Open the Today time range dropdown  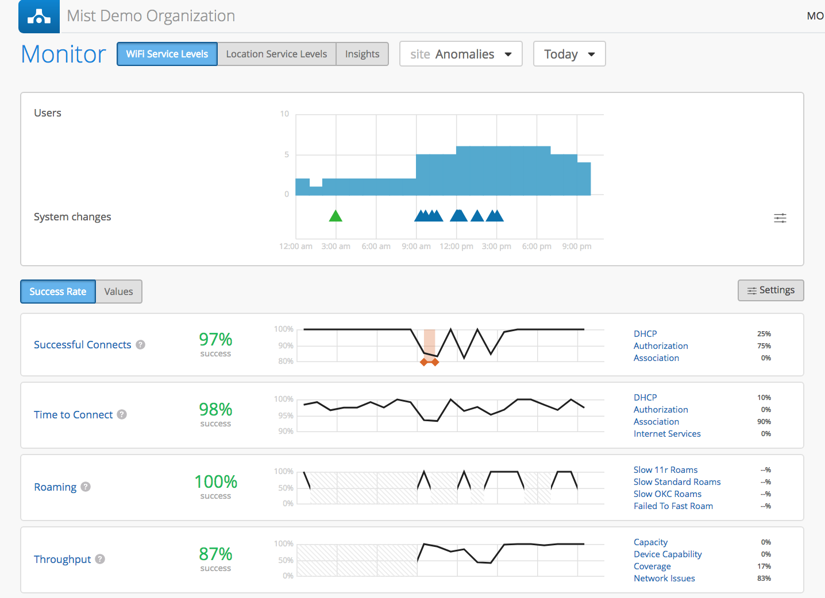pos(569,54)
